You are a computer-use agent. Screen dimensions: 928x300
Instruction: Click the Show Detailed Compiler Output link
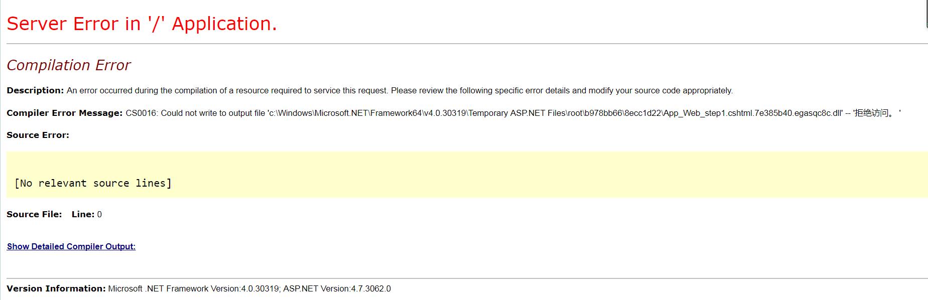tap(71, 246)
